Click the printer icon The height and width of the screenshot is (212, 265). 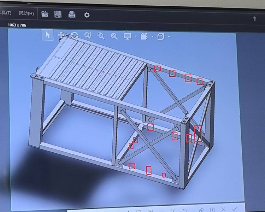(72, 14)
